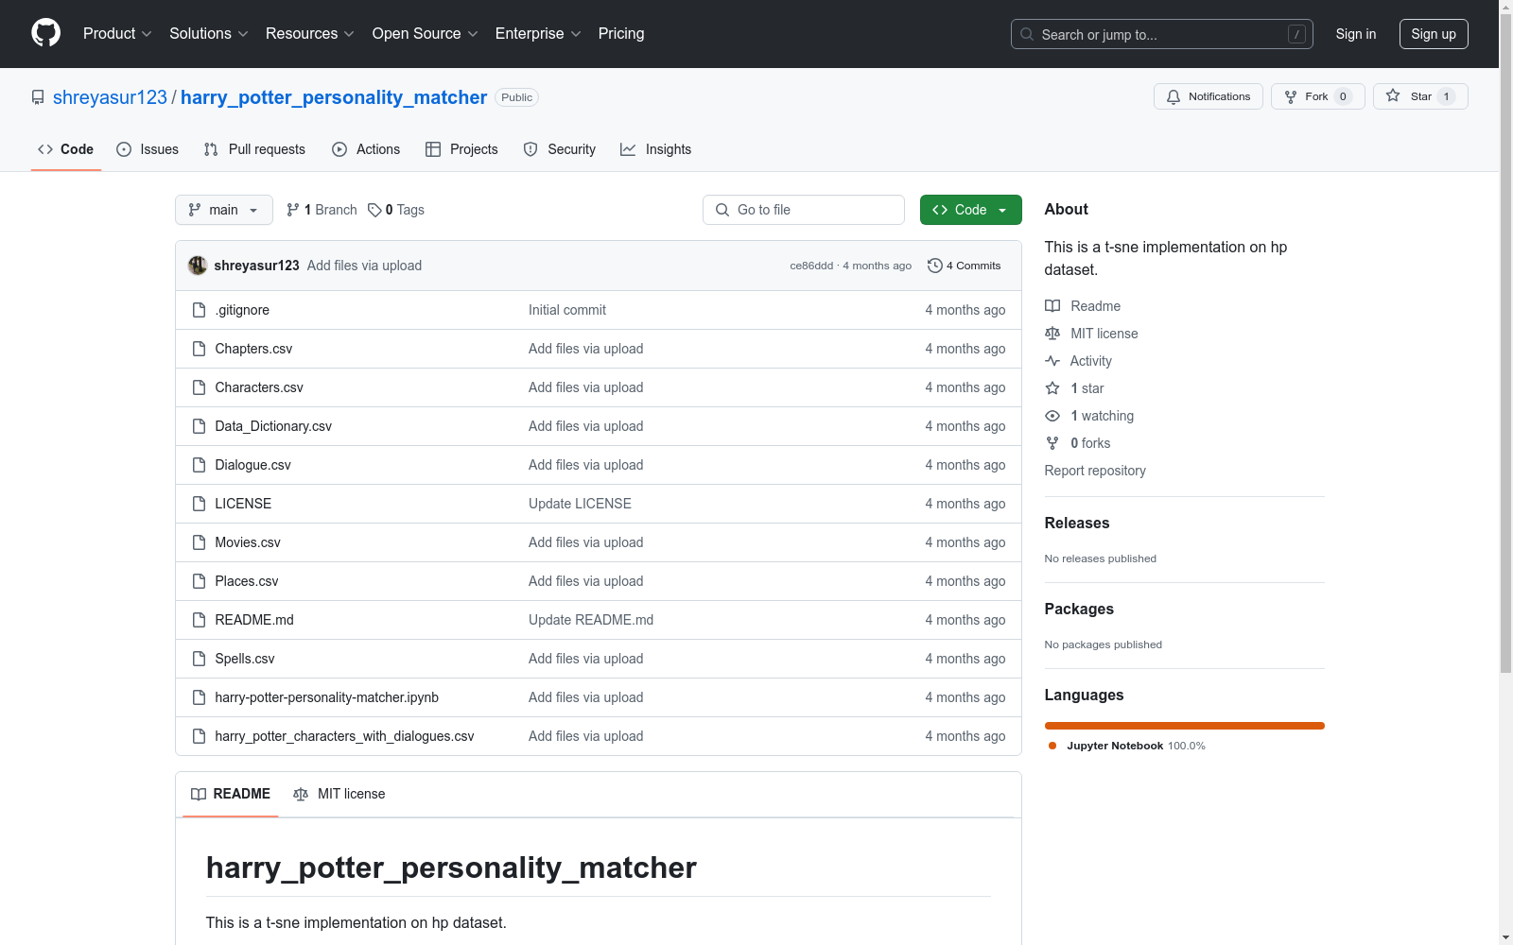
Task: Select the MIT license tab in README
Action: [339, 794]
